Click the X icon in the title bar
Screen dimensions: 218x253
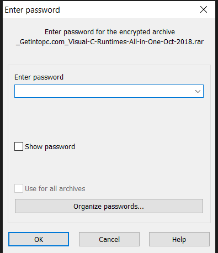204,9
